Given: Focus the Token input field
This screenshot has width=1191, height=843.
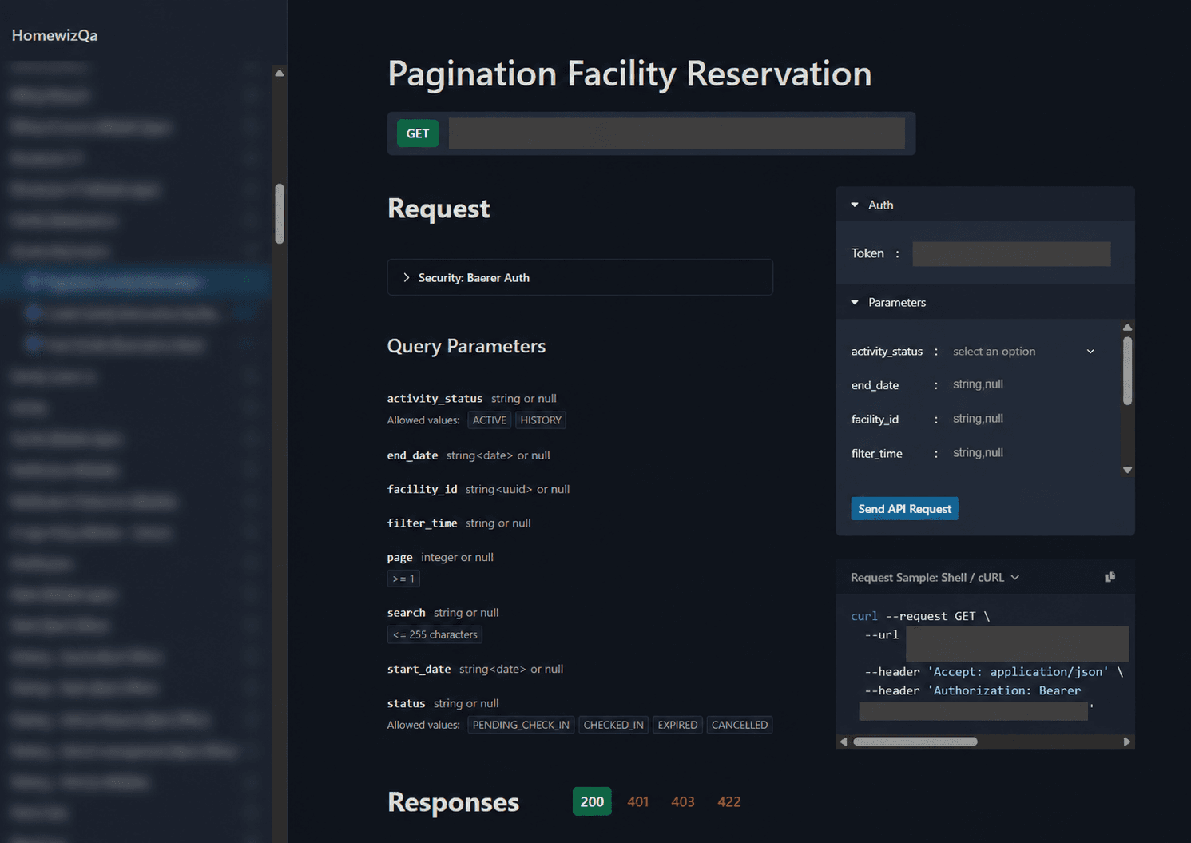Looking at the screenshot, I should point(1011,253).
